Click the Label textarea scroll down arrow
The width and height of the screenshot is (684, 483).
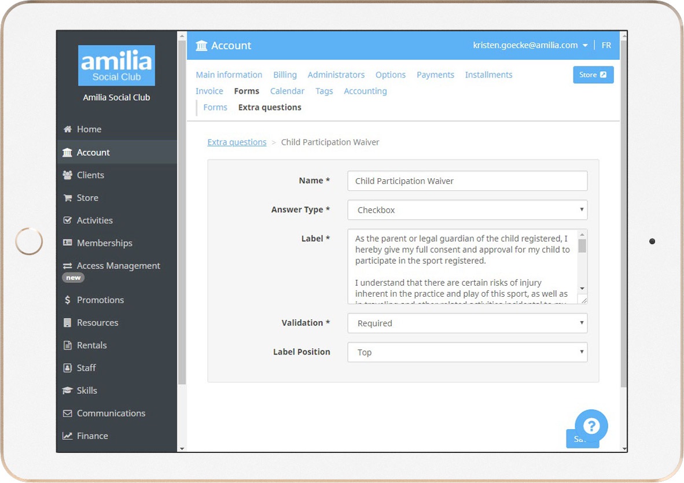click(x=582, y=289)
